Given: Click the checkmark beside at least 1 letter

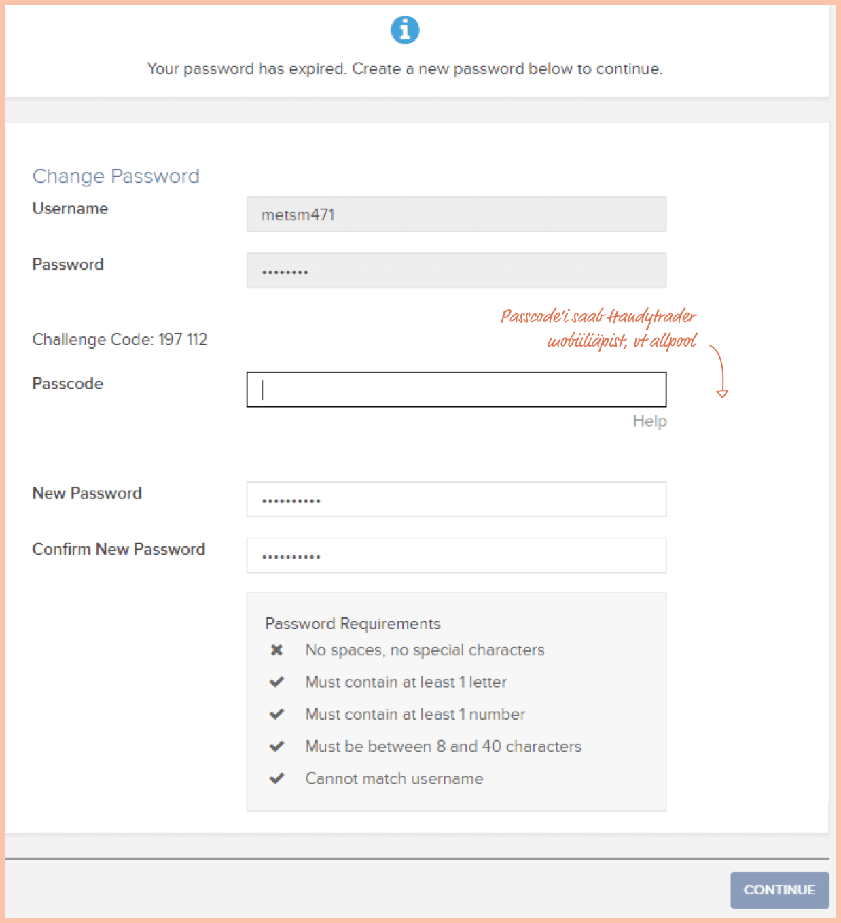Looking at the screenshot, I should (276, 682).
